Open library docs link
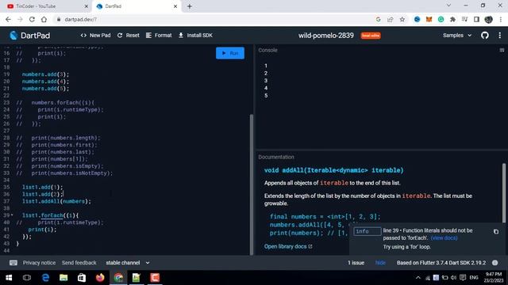508x285 pixels. 288,246
